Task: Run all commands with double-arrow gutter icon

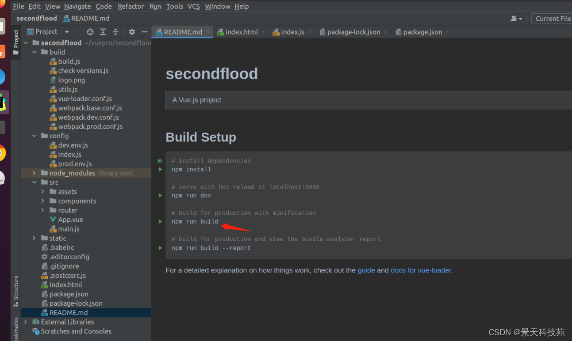Action: (160, 161)
